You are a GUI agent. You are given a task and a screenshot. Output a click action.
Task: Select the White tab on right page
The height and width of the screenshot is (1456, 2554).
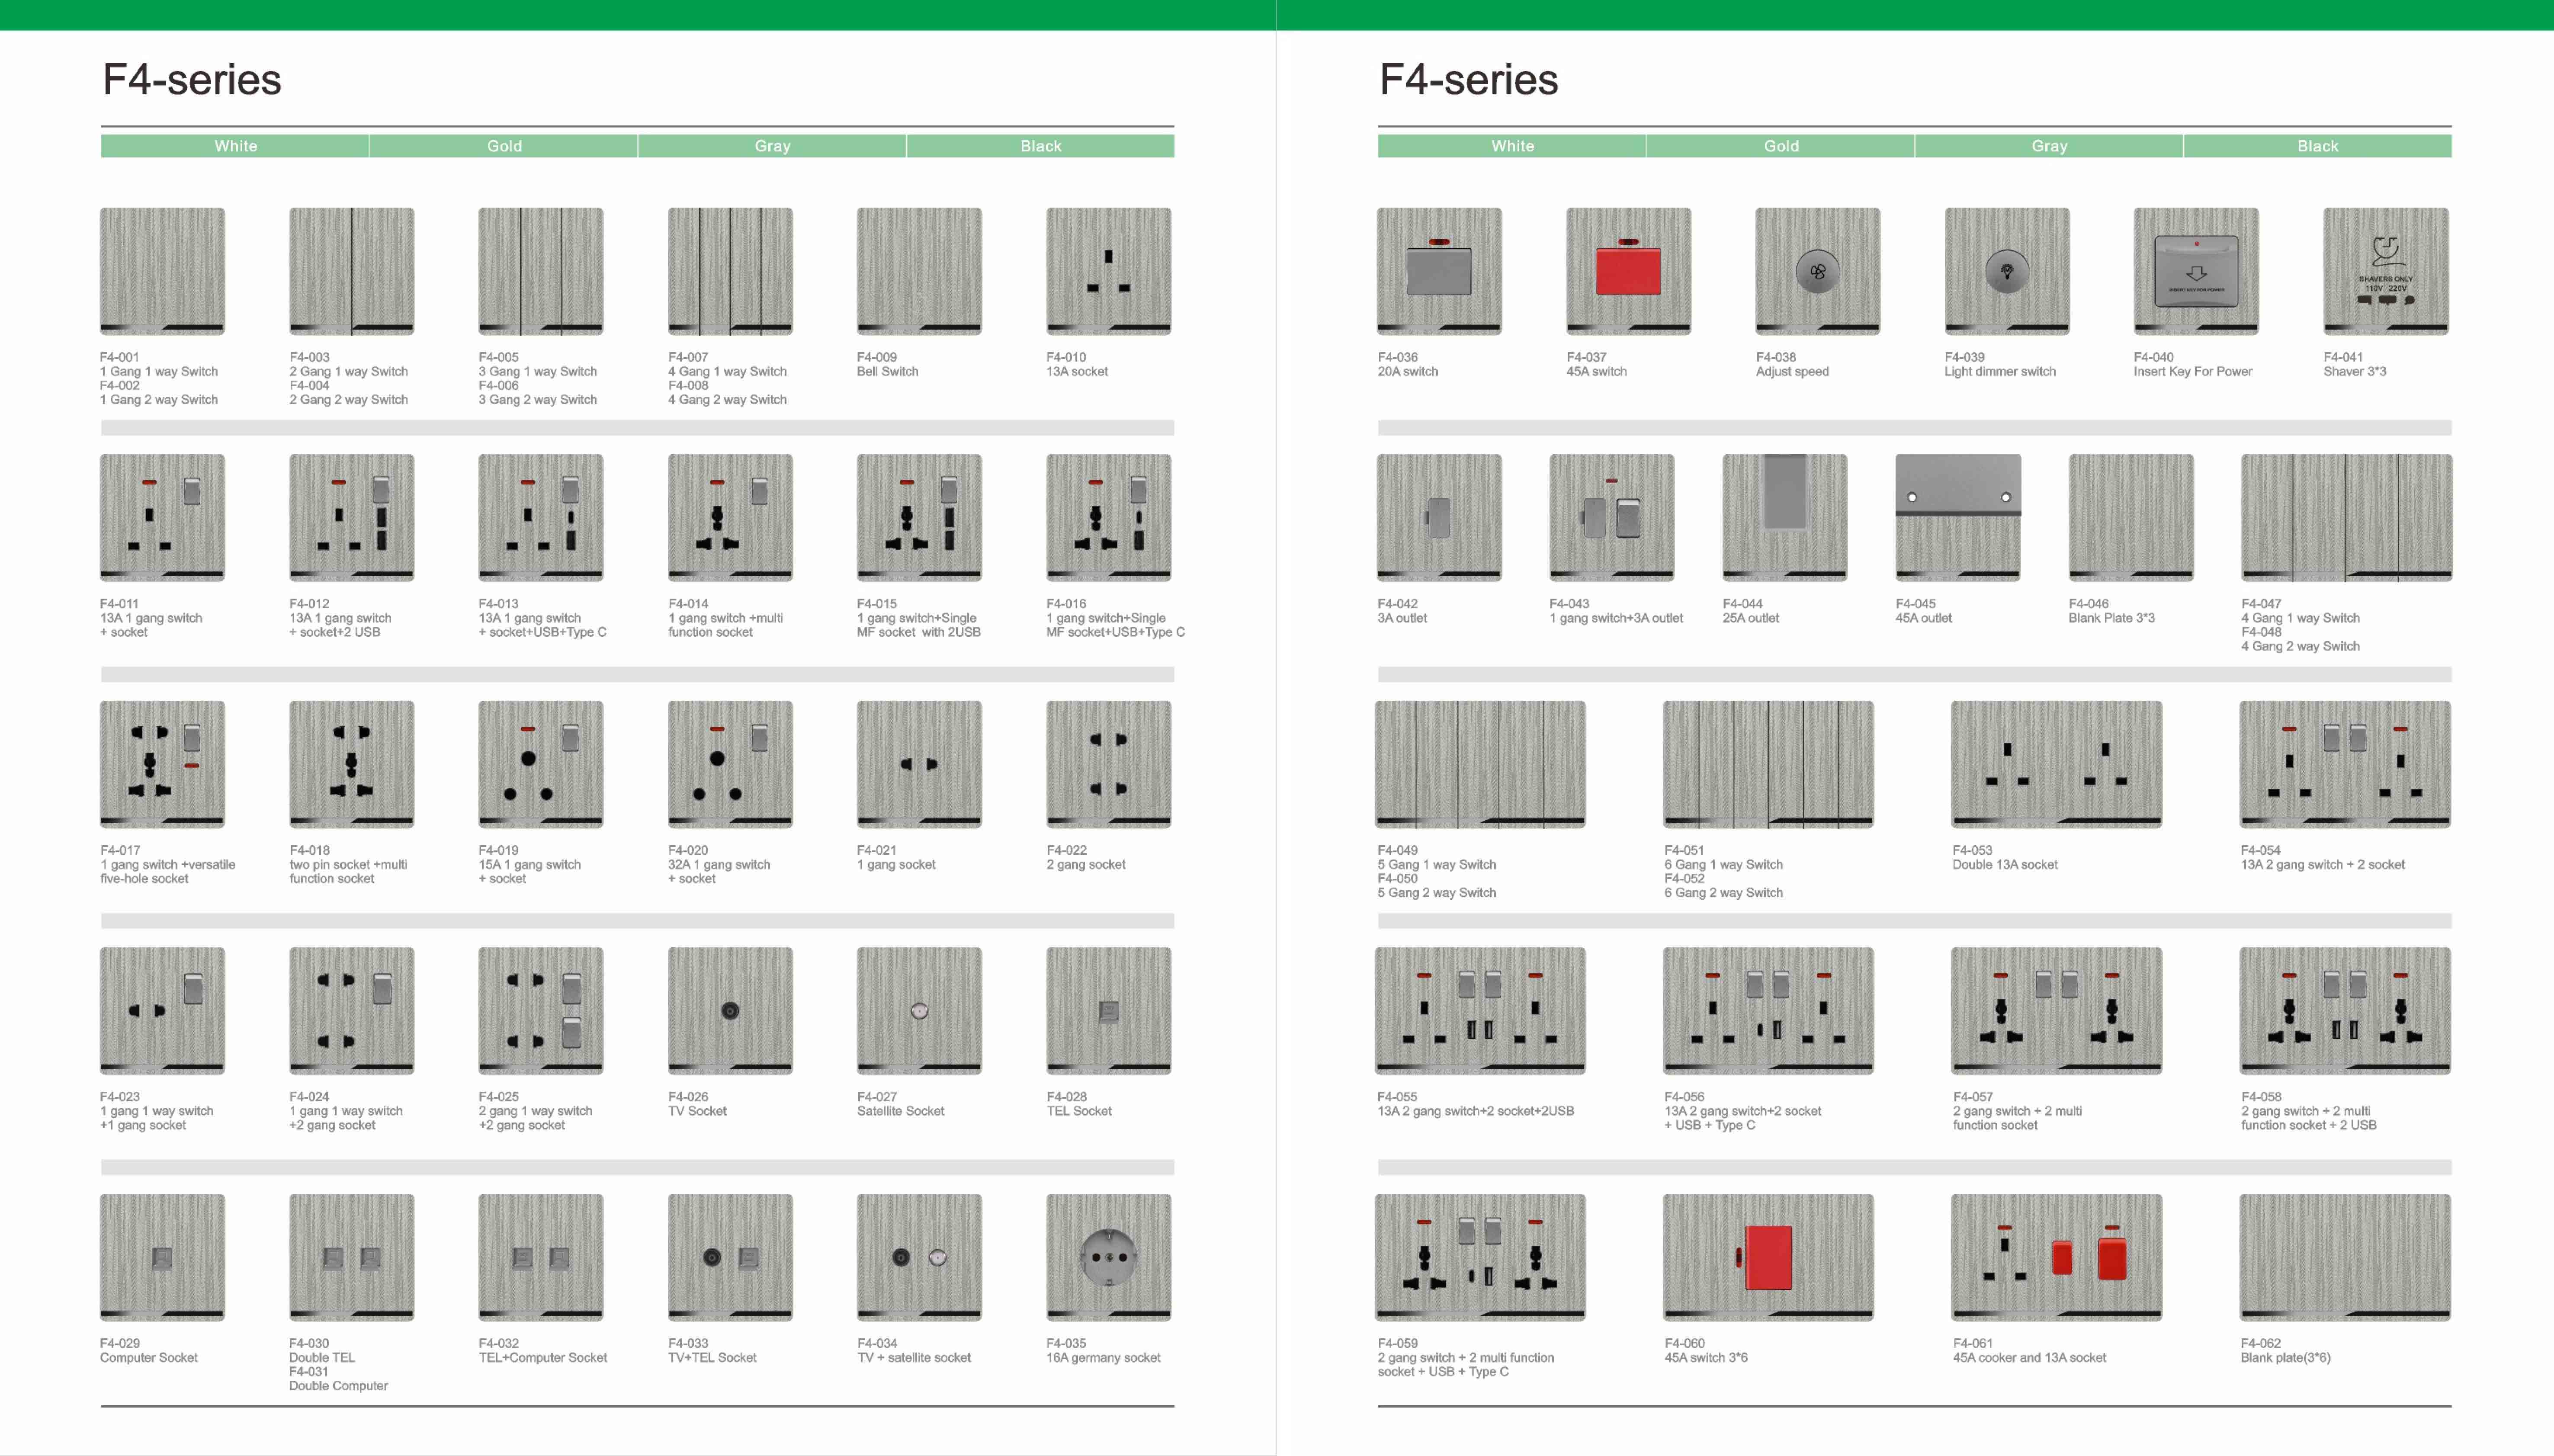(1512, 146)
